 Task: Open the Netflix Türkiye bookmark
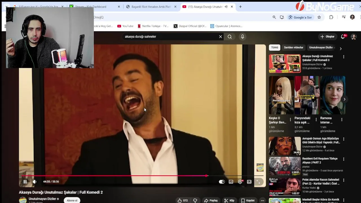pos(153,26)
